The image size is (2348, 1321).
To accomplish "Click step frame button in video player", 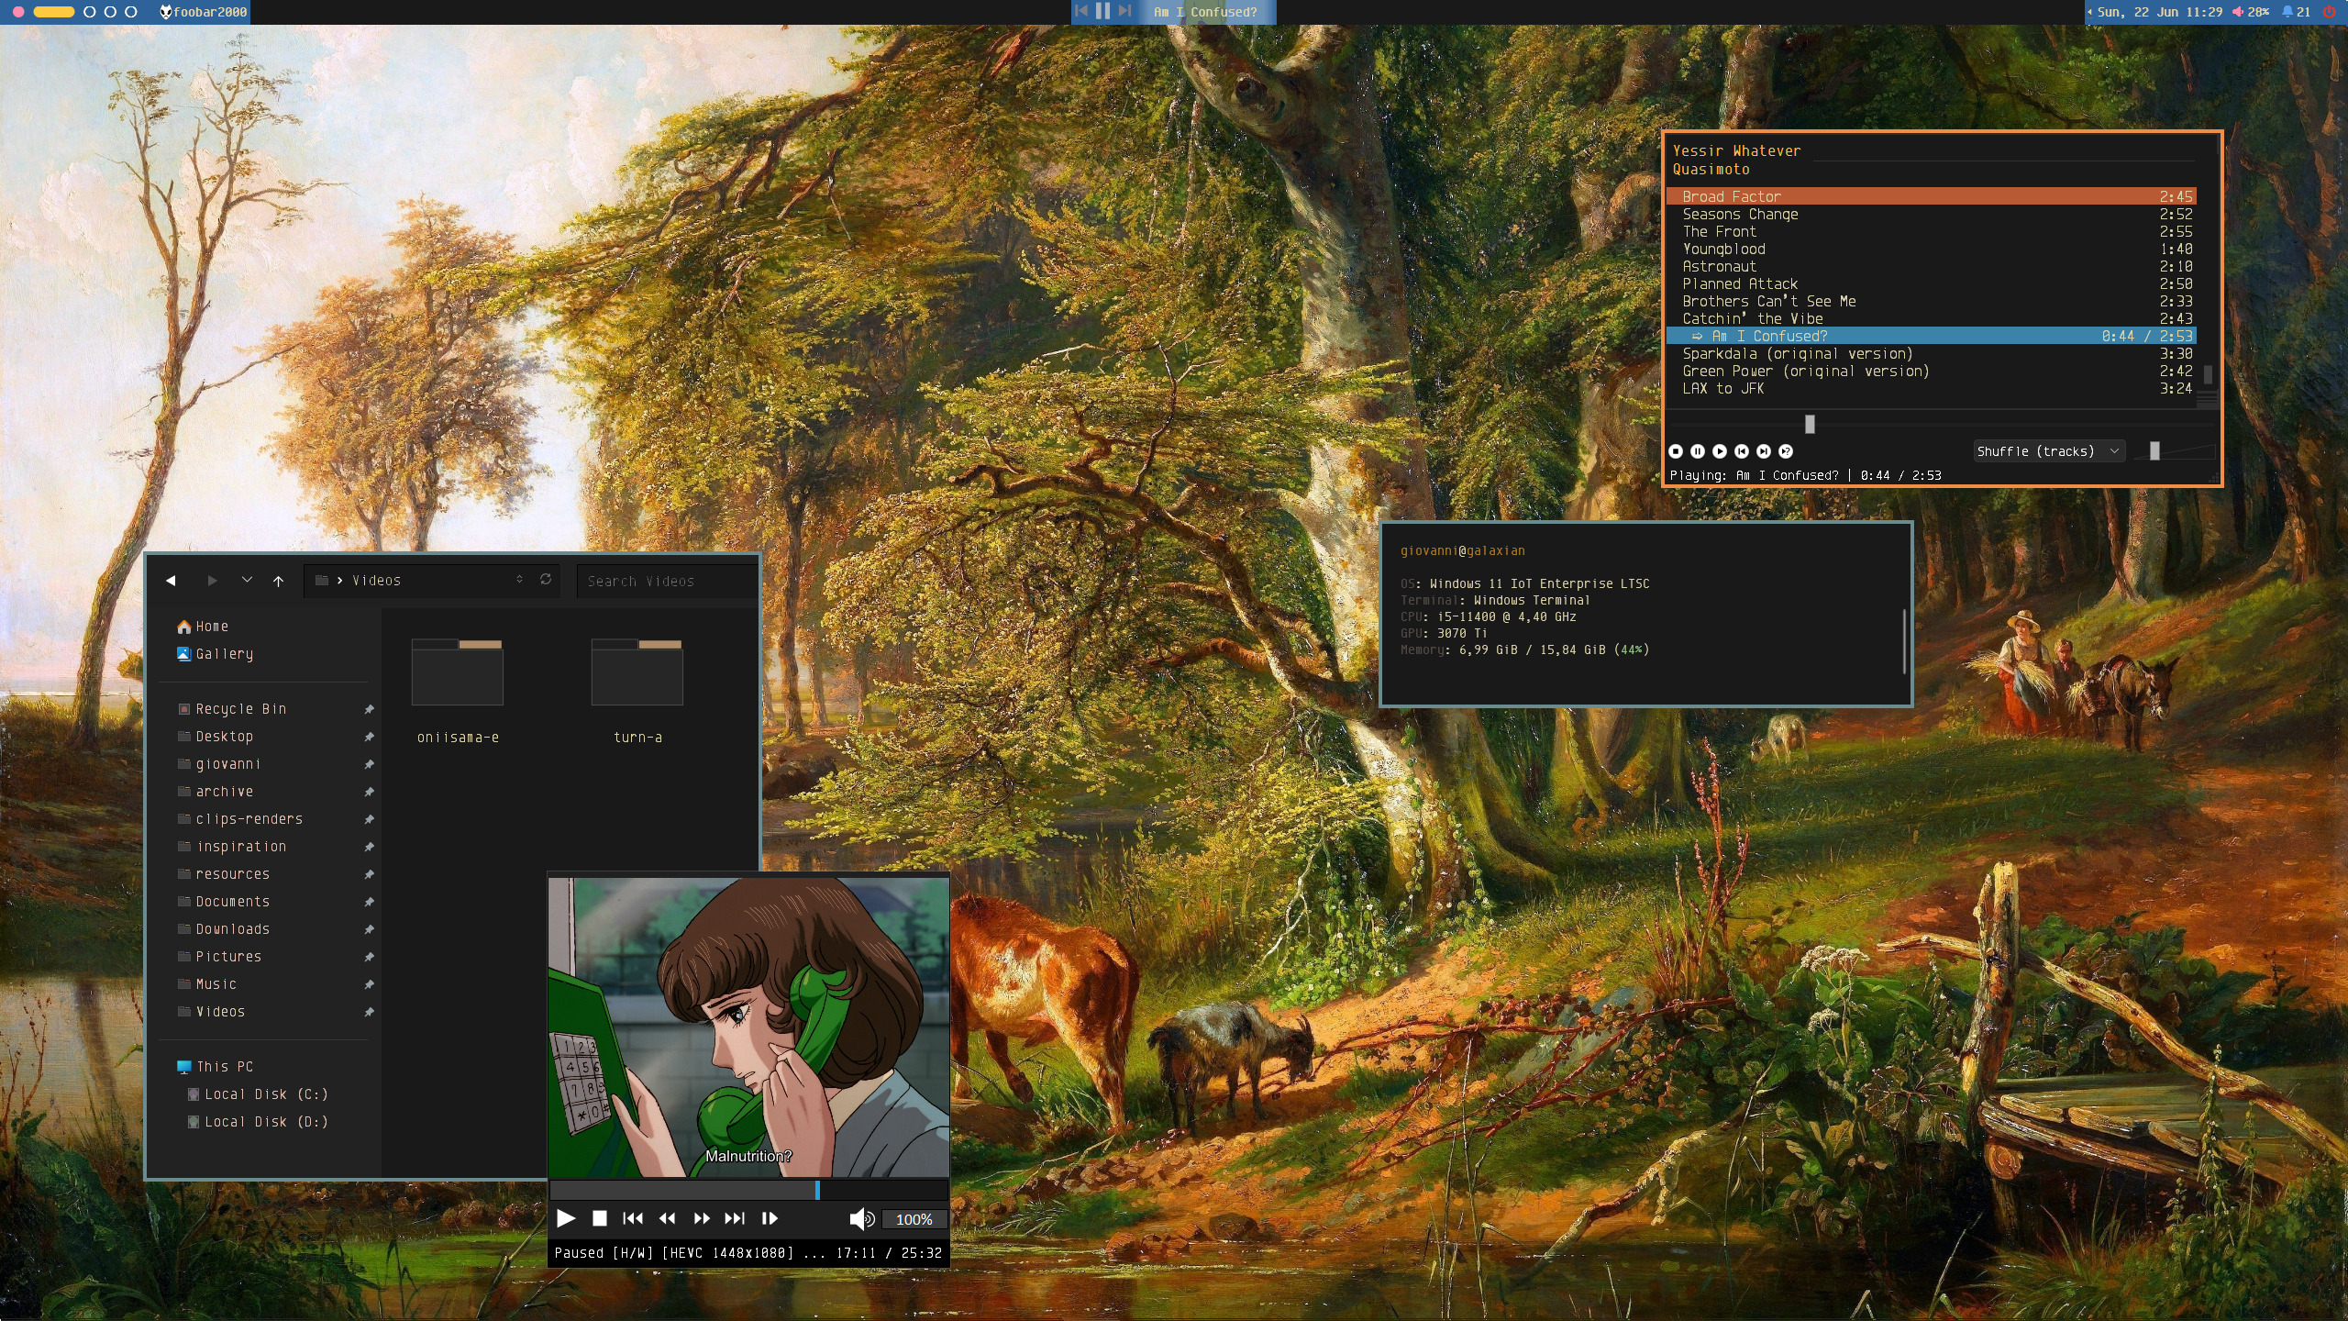I will tap(770, 1218).
